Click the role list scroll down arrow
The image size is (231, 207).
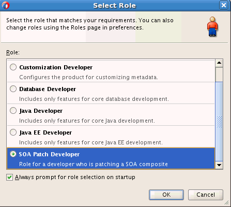pyautogui.click(x=219, y=165)
